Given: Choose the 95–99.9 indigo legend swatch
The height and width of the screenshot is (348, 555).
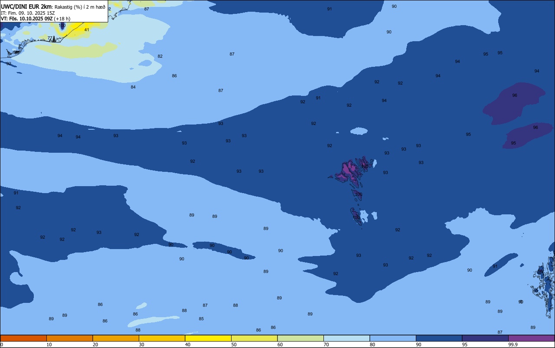Looking at the screenshot, I should pos(485,338).
